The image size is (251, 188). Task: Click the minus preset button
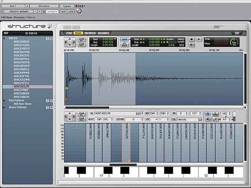click(x=36, y=12)
